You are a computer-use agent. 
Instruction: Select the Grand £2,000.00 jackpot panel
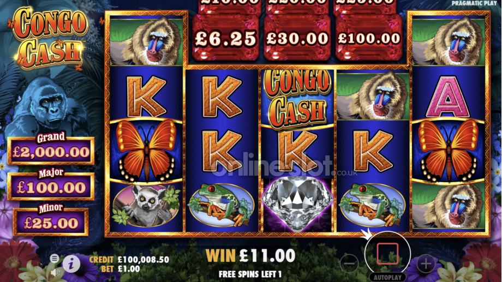[x=51, y=148]
